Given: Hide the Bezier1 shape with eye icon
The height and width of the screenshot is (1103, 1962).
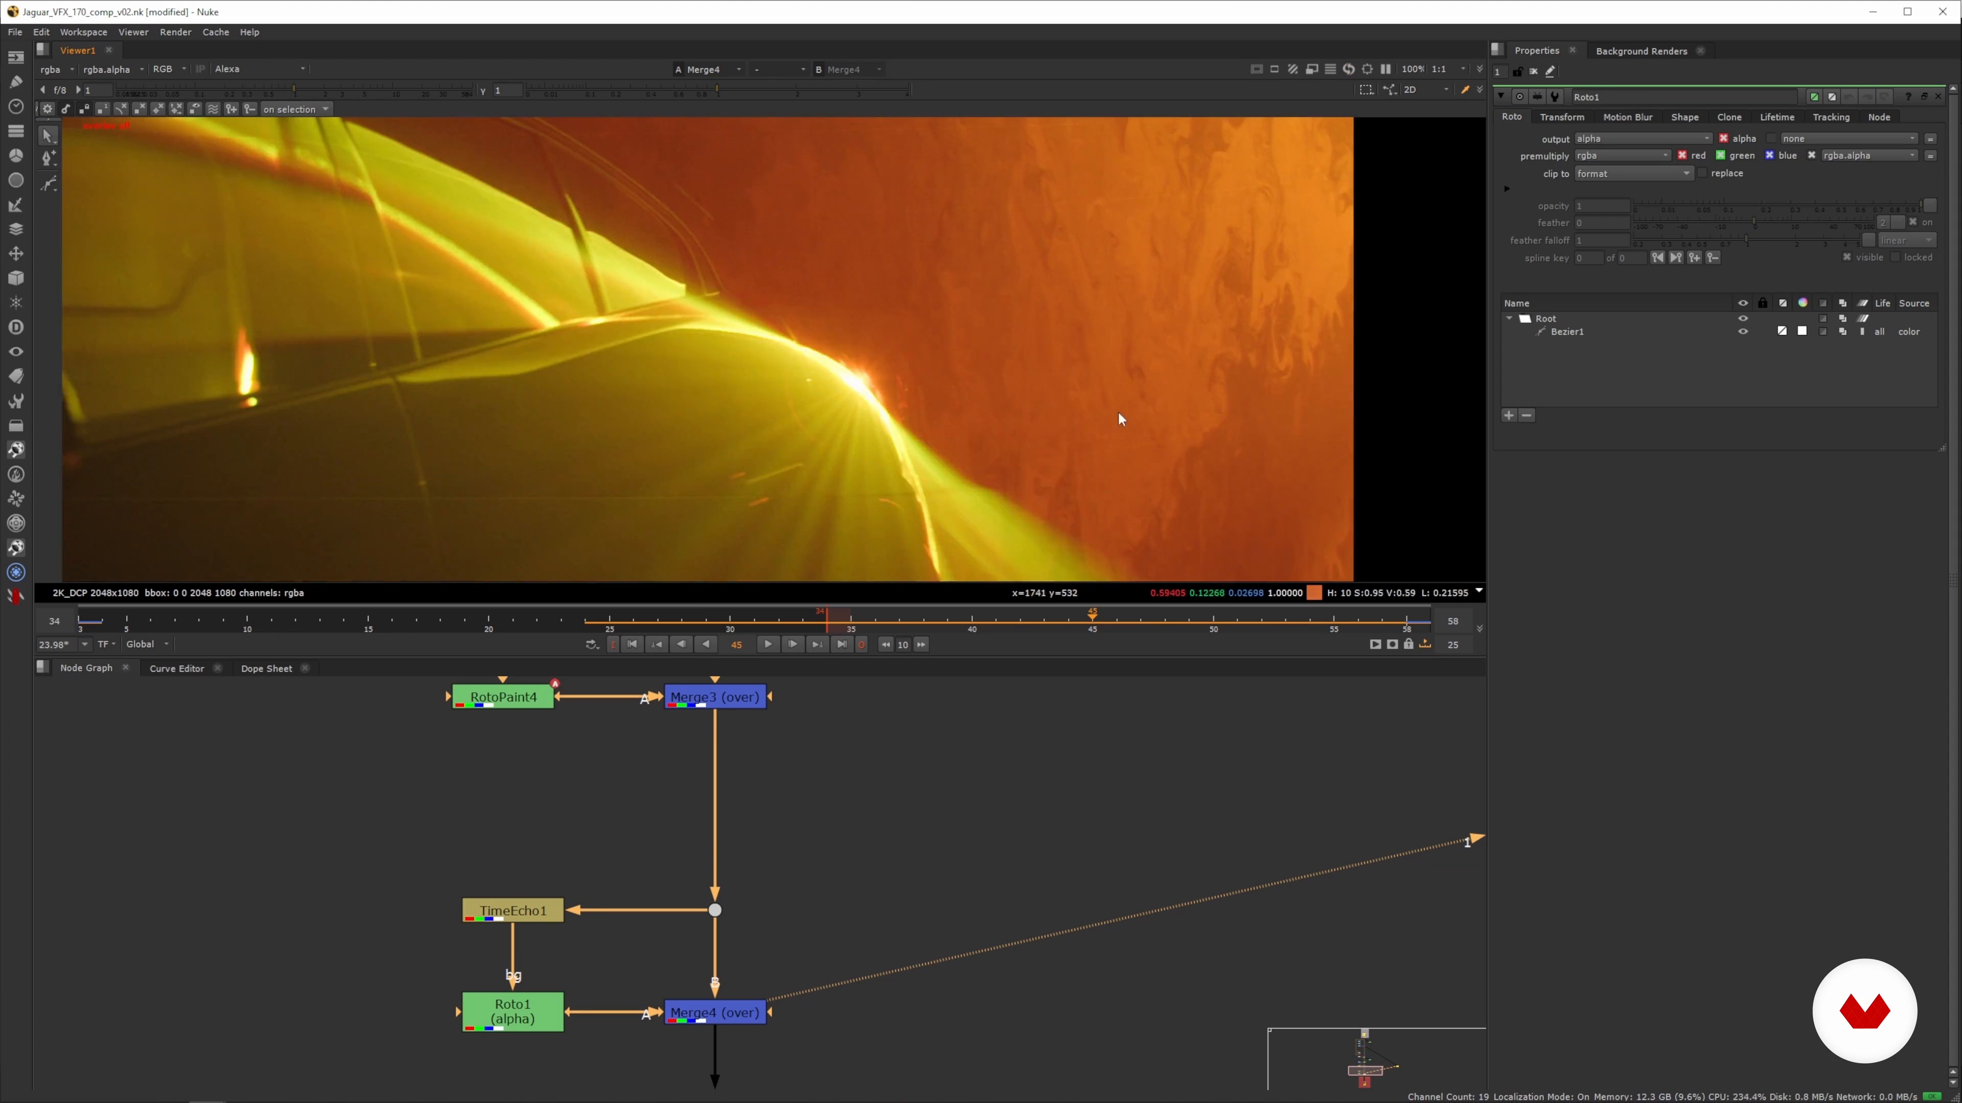Looking at the screenshot, I should 1743,332.
